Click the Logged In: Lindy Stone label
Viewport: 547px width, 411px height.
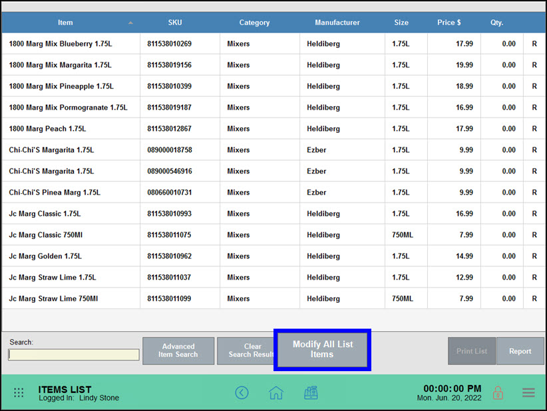[79, 398]
